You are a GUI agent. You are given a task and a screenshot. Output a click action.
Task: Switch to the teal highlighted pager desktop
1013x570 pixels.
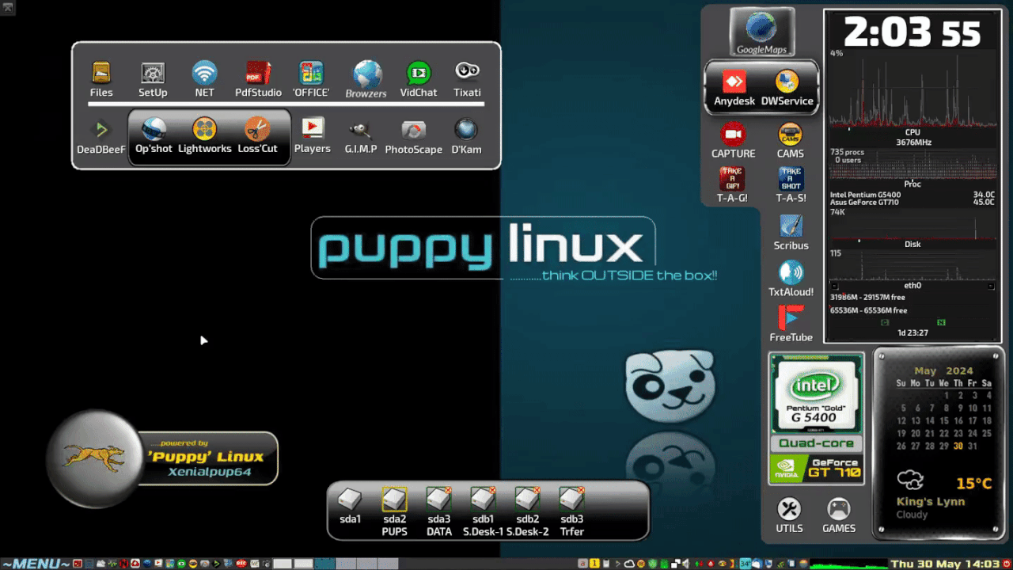pos(324,564)
